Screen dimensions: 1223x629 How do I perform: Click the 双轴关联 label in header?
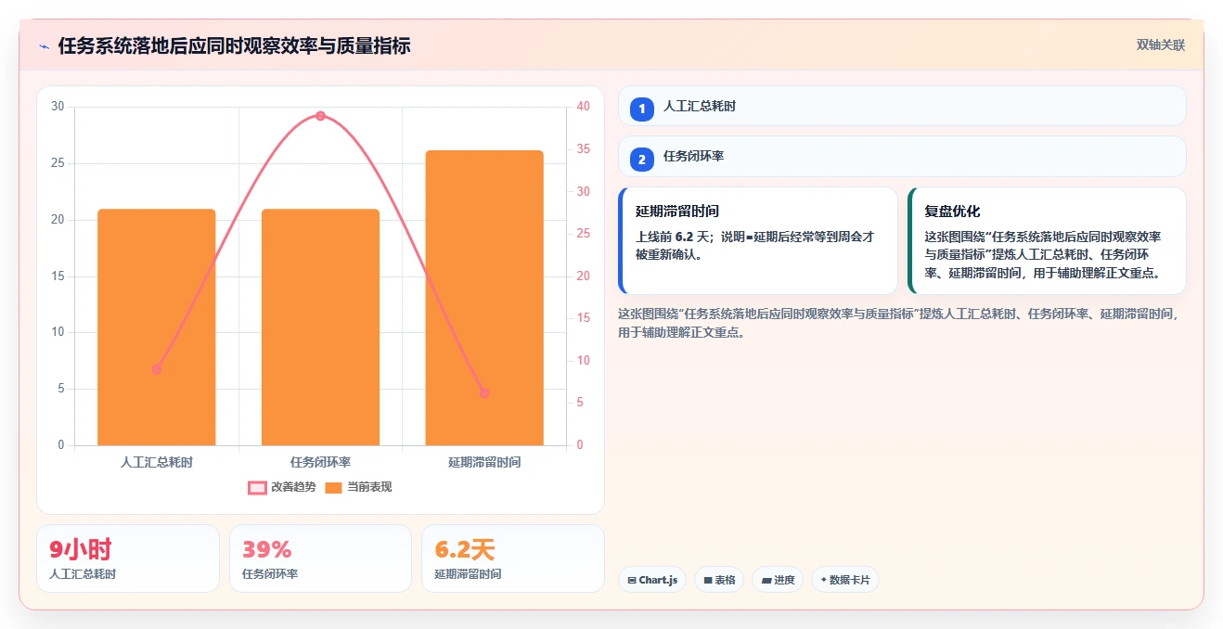click(1161, 45)
